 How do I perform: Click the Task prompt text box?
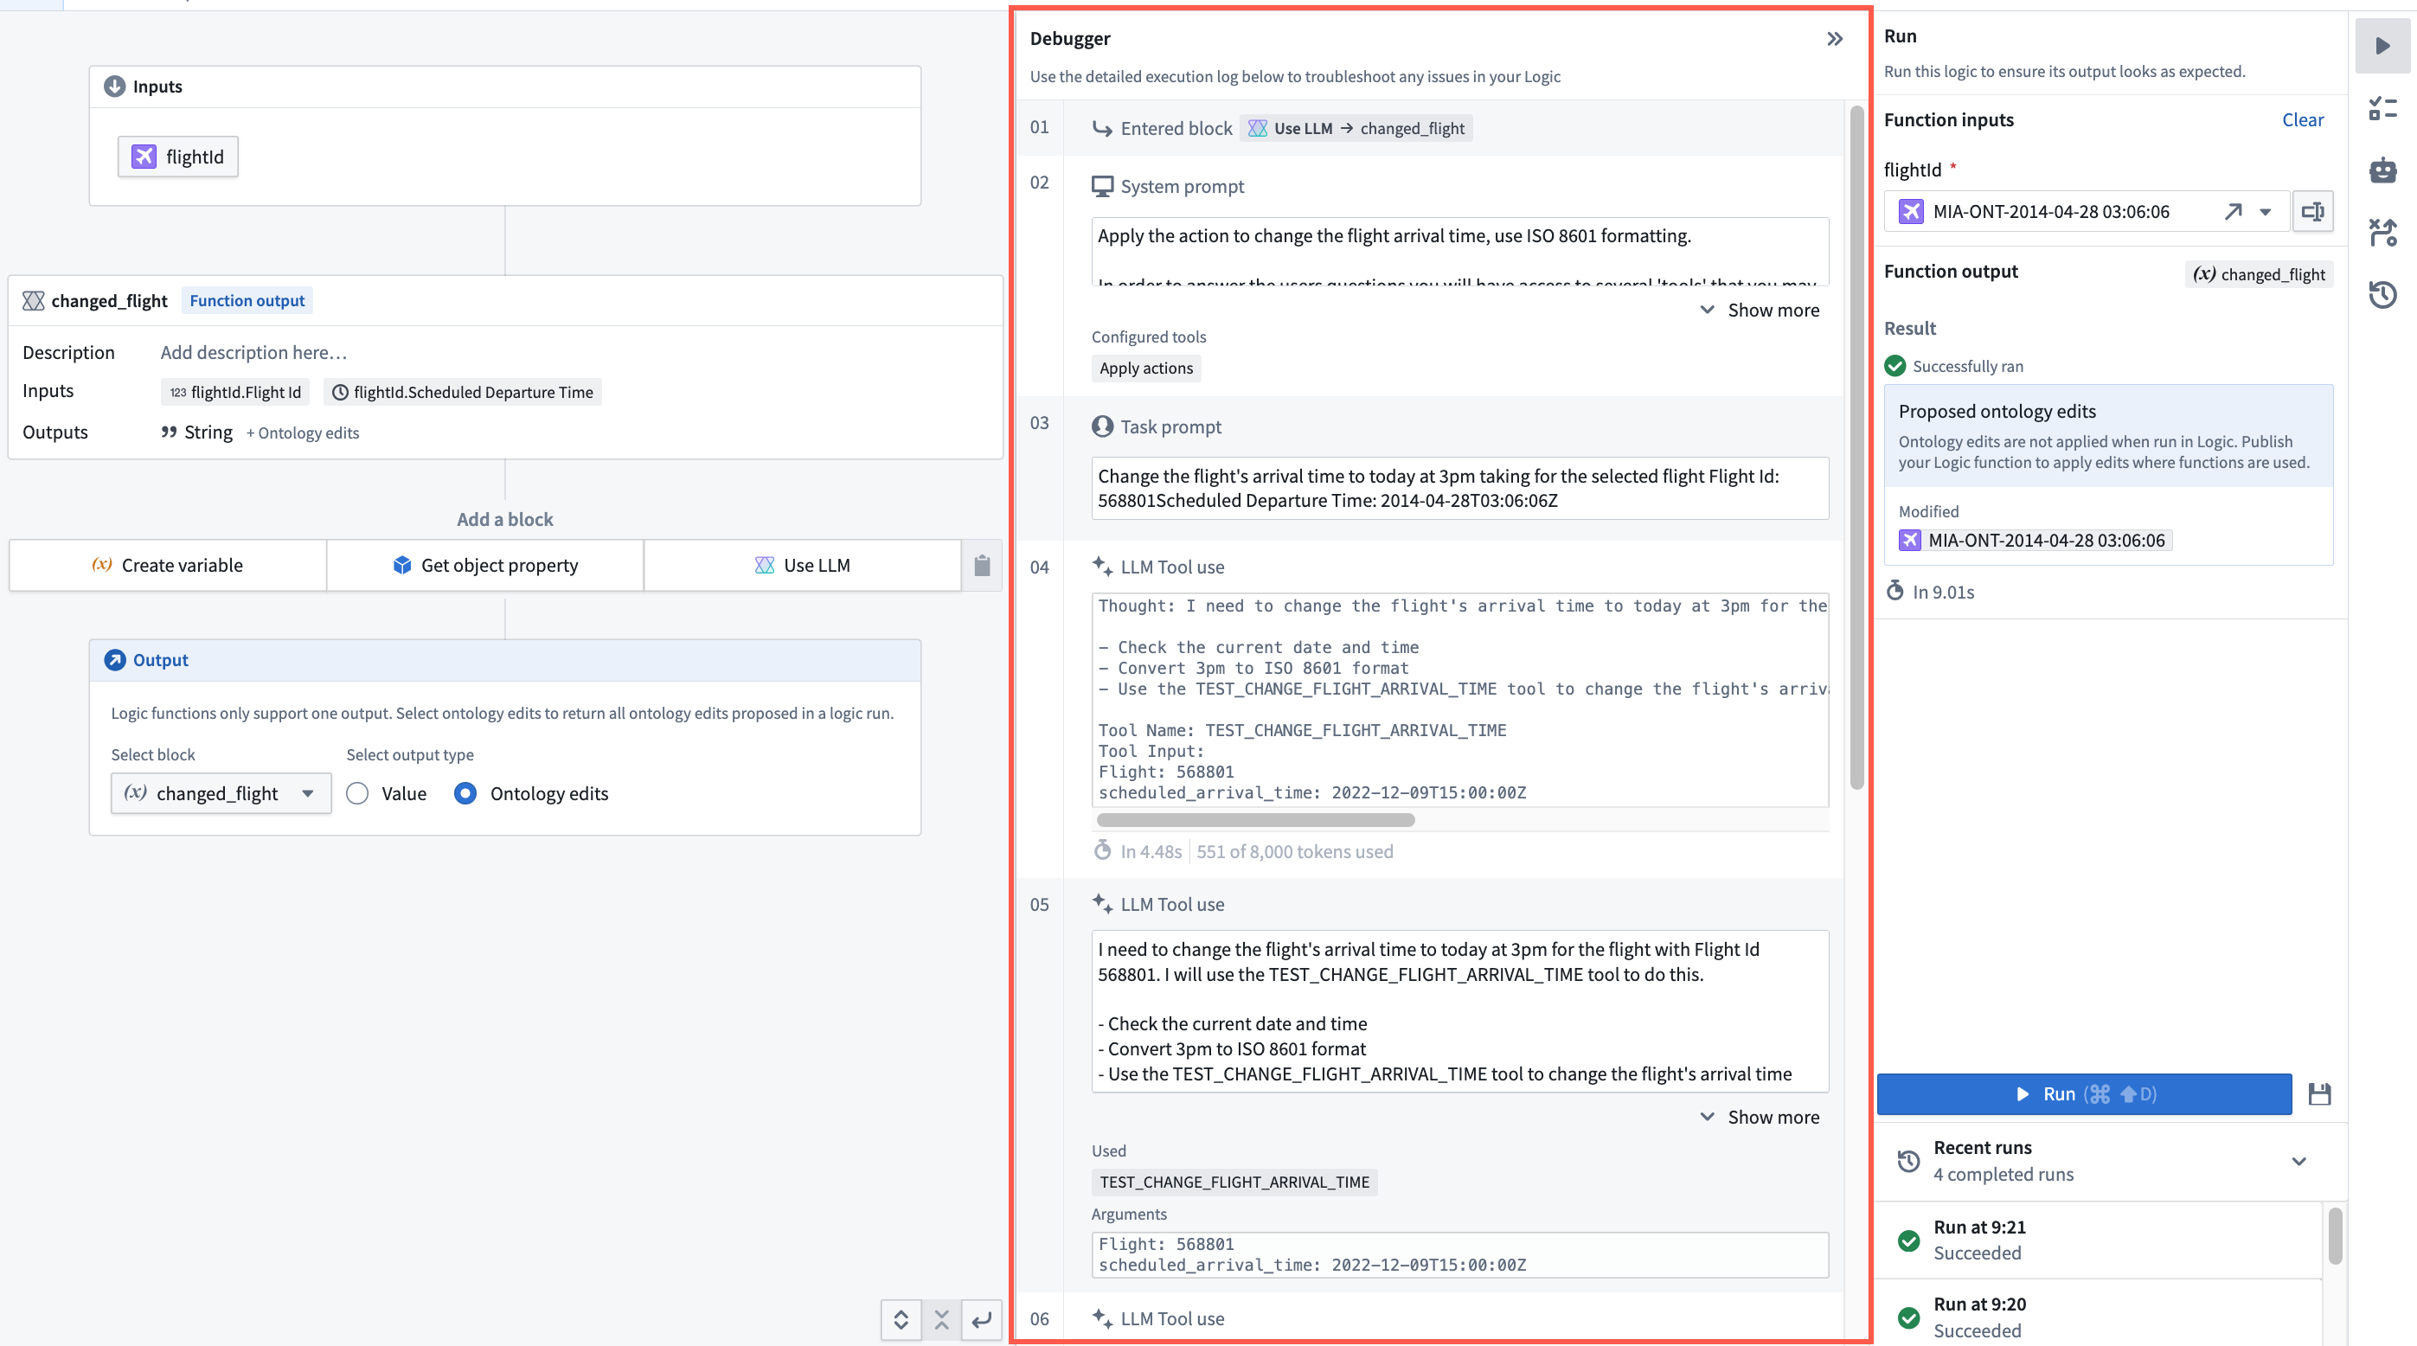click(x=1459, y=488)
